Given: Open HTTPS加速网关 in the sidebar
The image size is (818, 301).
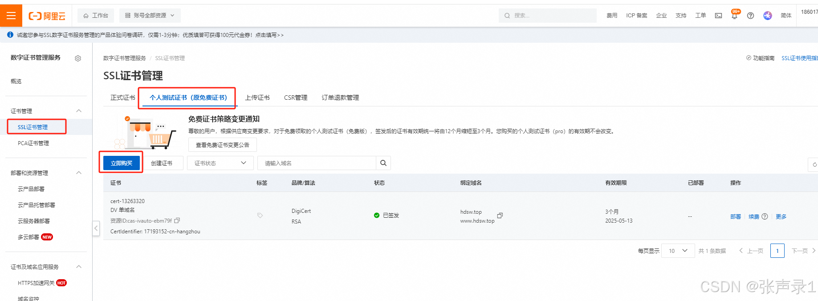Looking at the screenshot, I should 36,283.
